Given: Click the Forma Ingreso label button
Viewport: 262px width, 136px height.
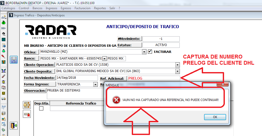Looking at the screenshot, I should [39, 84].
